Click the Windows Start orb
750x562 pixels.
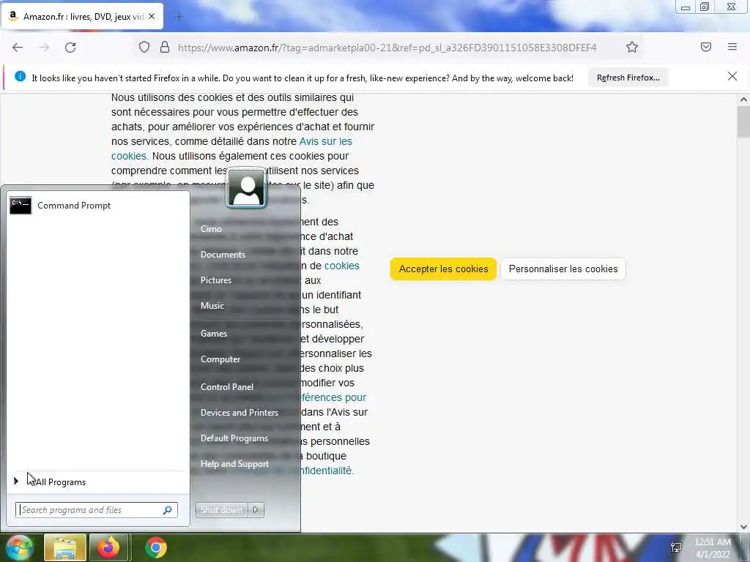(x=18, y=547)
